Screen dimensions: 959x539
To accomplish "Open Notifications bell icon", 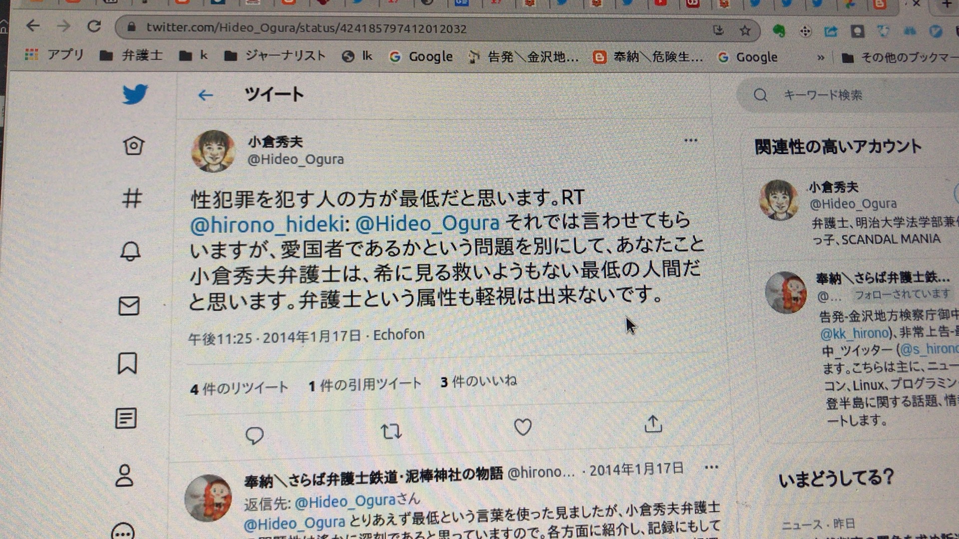I will tap(130, 251).
